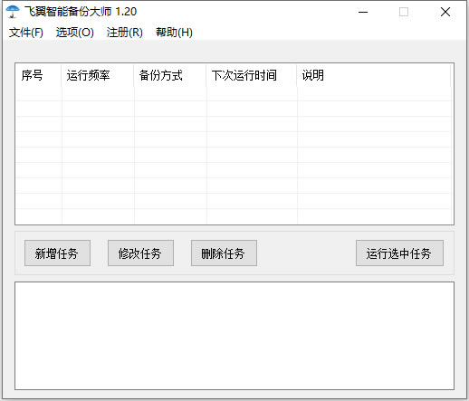This screenshot has height=401, width=469.
Task: Click the 新增任务 button
Action: 57,253
